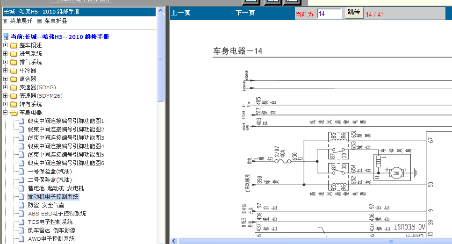Click page icon of 线束中间连接编号引脚功能图4
452x244 pixels.
pyautogui.click(x=22, y=146)
